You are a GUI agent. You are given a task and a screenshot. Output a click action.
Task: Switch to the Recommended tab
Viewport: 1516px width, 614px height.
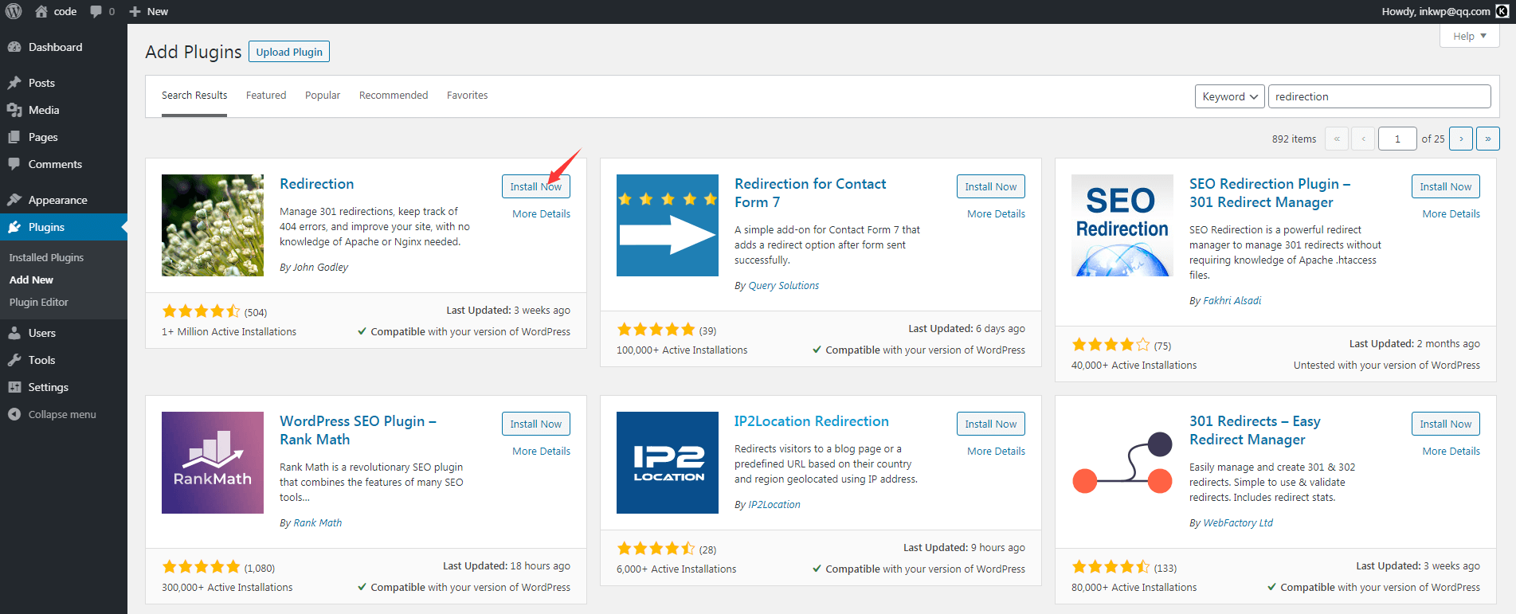(x=394, y=96)
